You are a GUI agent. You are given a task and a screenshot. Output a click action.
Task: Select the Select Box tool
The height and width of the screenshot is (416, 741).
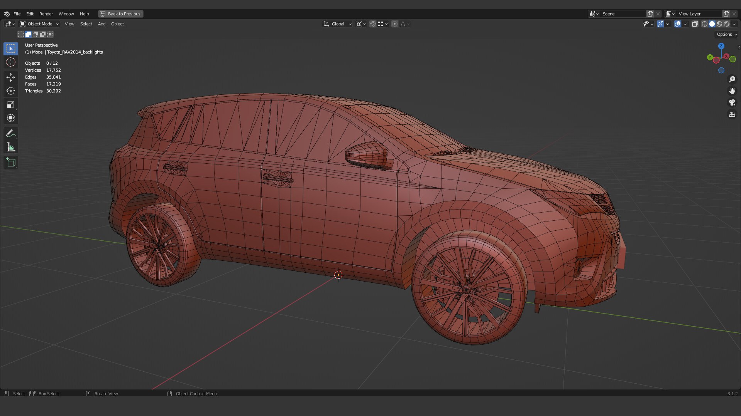tap(11, 49)
